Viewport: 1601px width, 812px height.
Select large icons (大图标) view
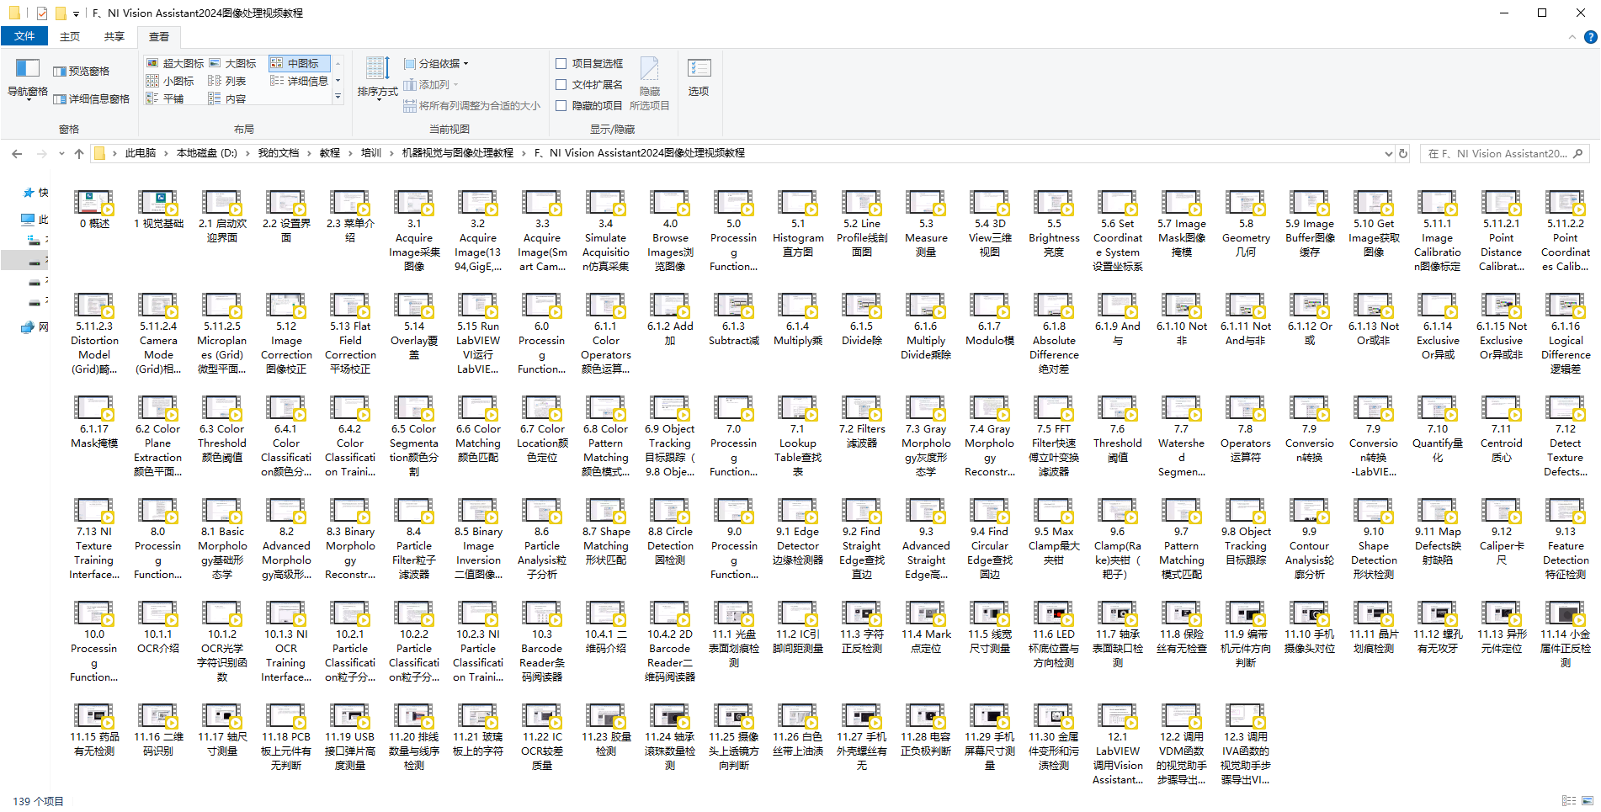[232, 63]
